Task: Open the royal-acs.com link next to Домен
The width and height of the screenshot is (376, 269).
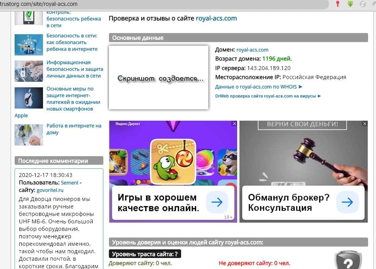Action: point(252,50)
